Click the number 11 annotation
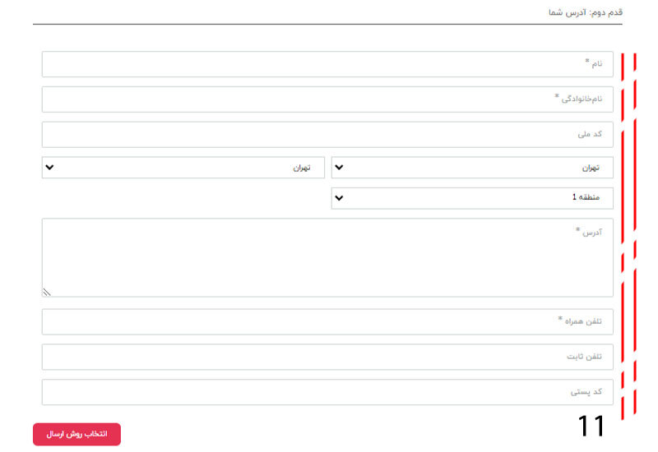 tap(591, 426)
